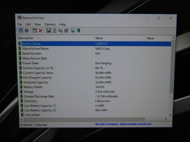Open the Options menu
This screenshot has width=190, height=142.
click(50, 24)
